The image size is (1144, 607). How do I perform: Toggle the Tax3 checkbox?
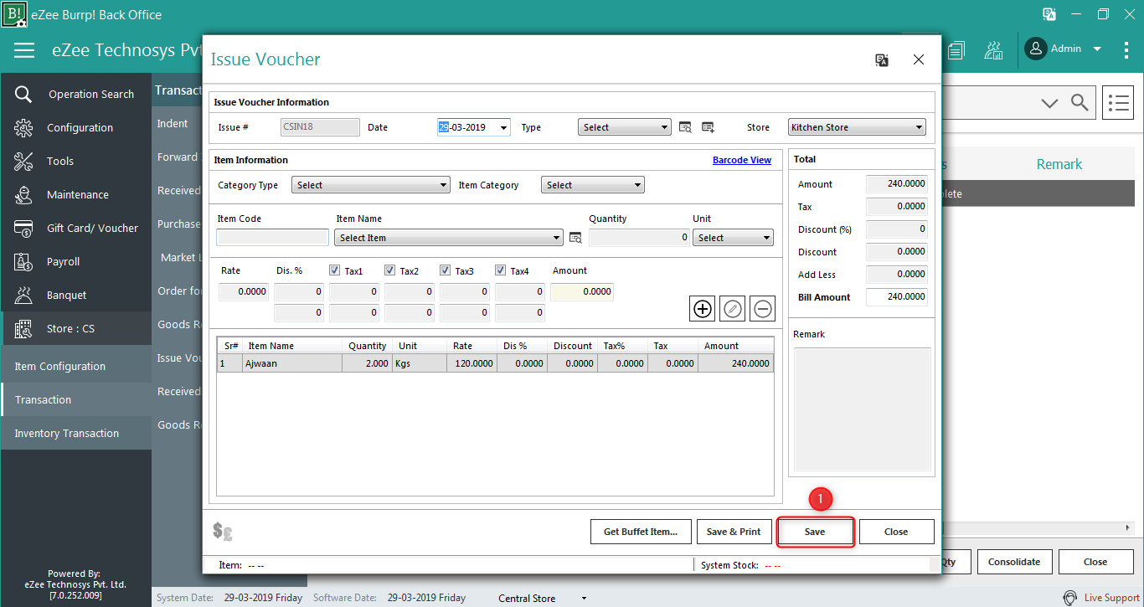pyautogui.click(x=446, y=270)
